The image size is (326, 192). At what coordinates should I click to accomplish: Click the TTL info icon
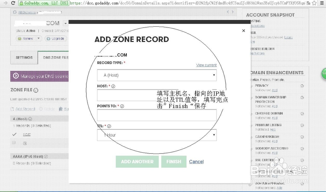[109, 126]
